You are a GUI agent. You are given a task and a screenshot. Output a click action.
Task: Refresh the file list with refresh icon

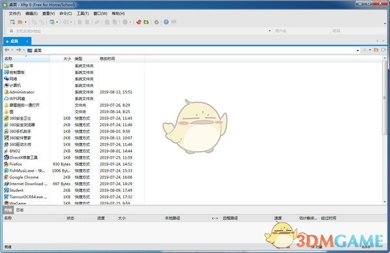pyautogui.click(x=383, y=50)
